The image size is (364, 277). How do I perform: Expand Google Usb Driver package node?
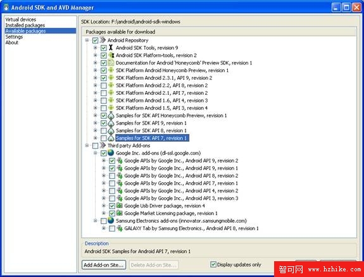point(104,206)
